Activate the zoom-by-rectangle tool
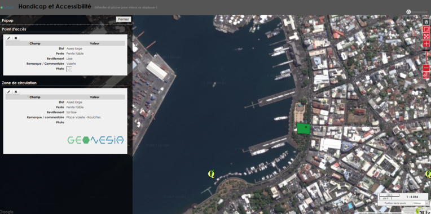The width and height of the screenshot is (431, 214). [426, 29]
